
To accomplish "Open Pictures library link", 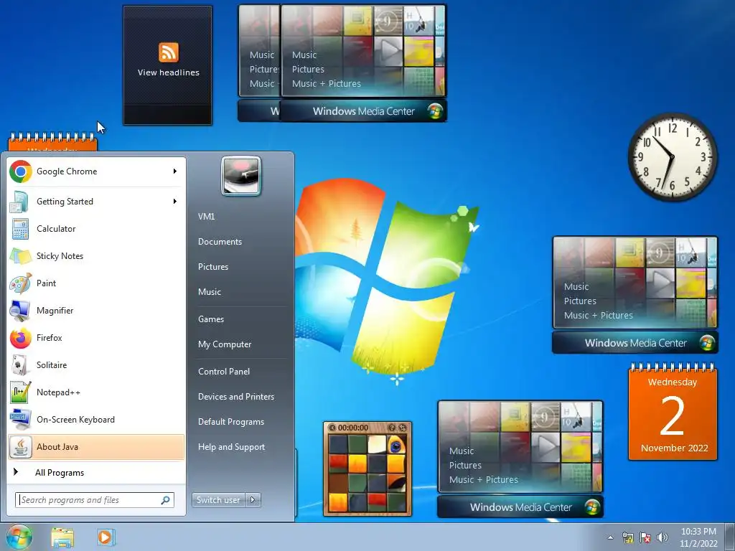I will point(213,267).
